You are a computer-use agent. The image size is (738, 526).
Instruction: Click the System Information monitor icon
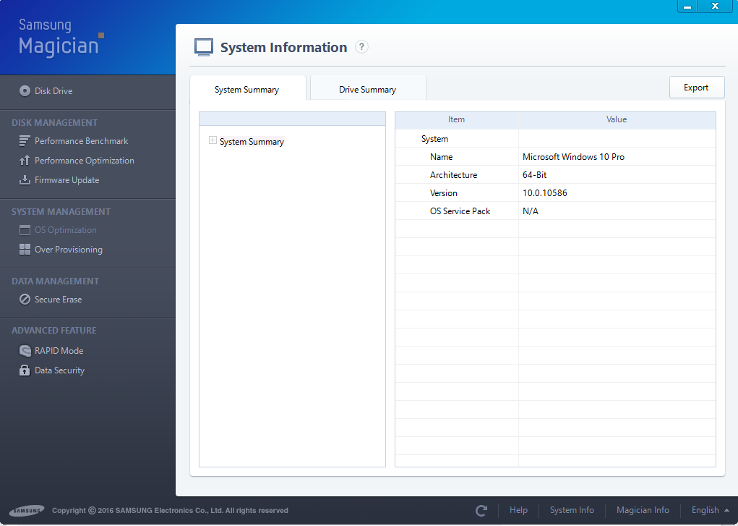click(204, 48)
